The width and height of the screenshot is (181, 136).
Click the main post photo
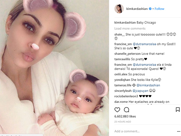click(54, 68)
